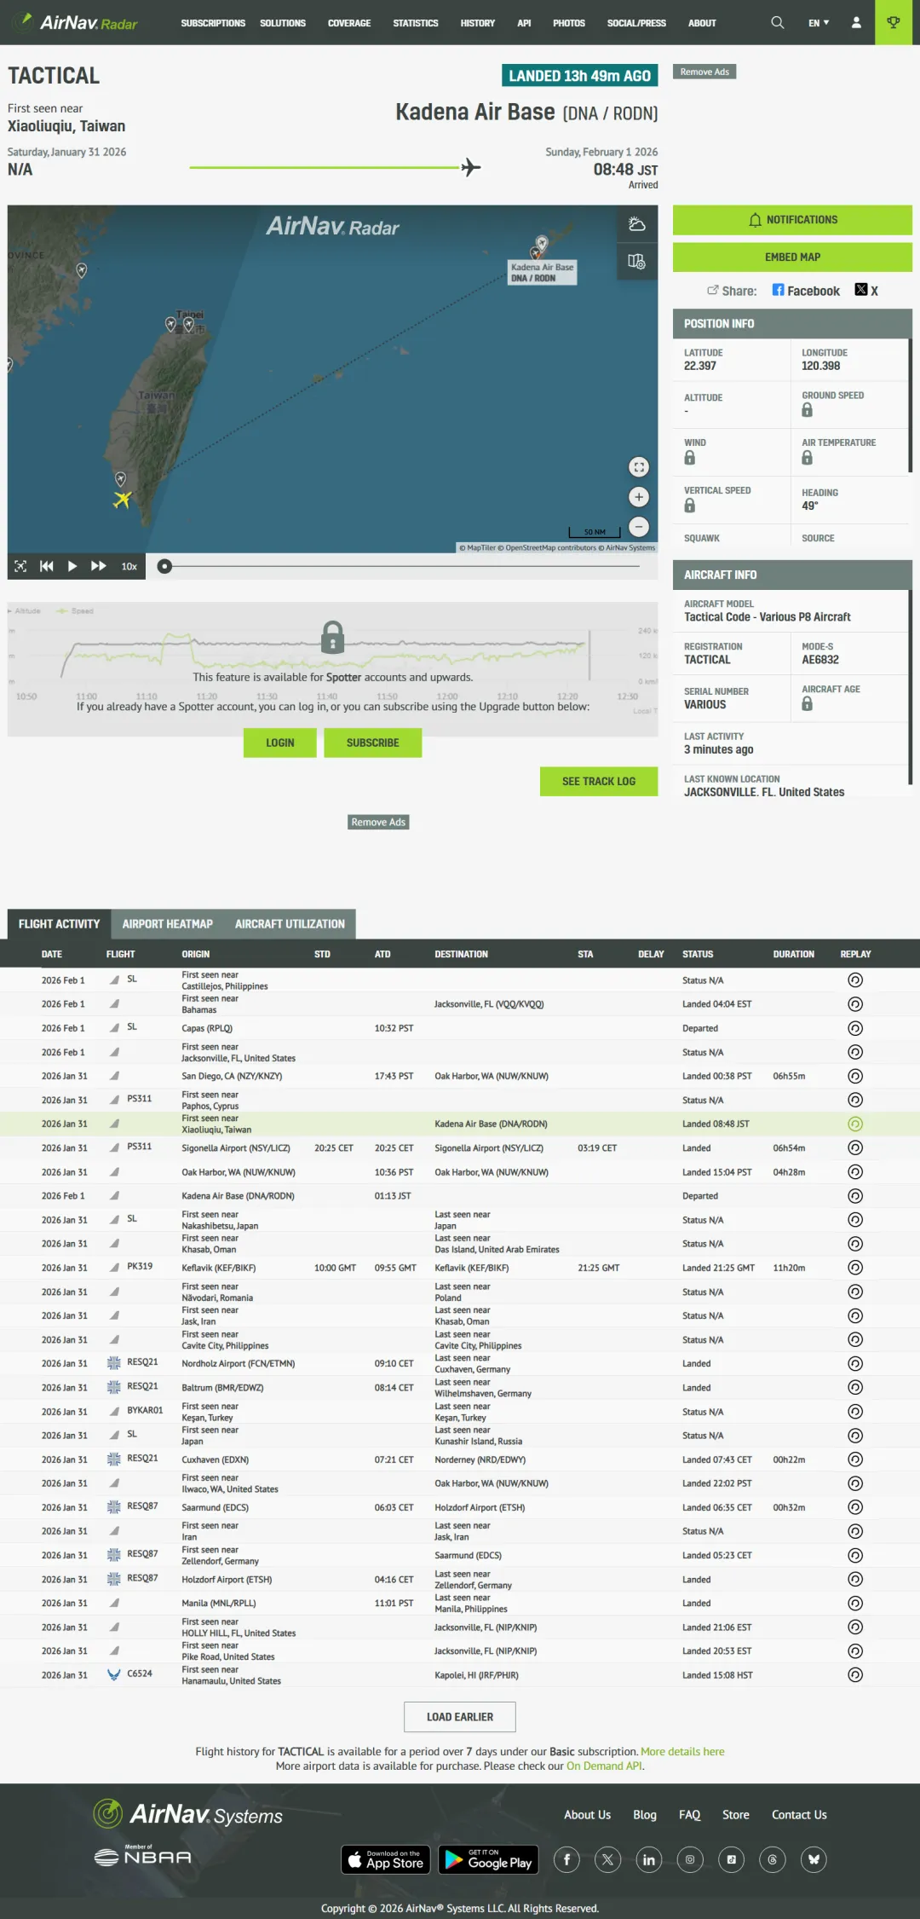This screenshot has height=1919, width=920.
Task: Switch to the Aircraft Utilization tab
Action: point(290,924)
